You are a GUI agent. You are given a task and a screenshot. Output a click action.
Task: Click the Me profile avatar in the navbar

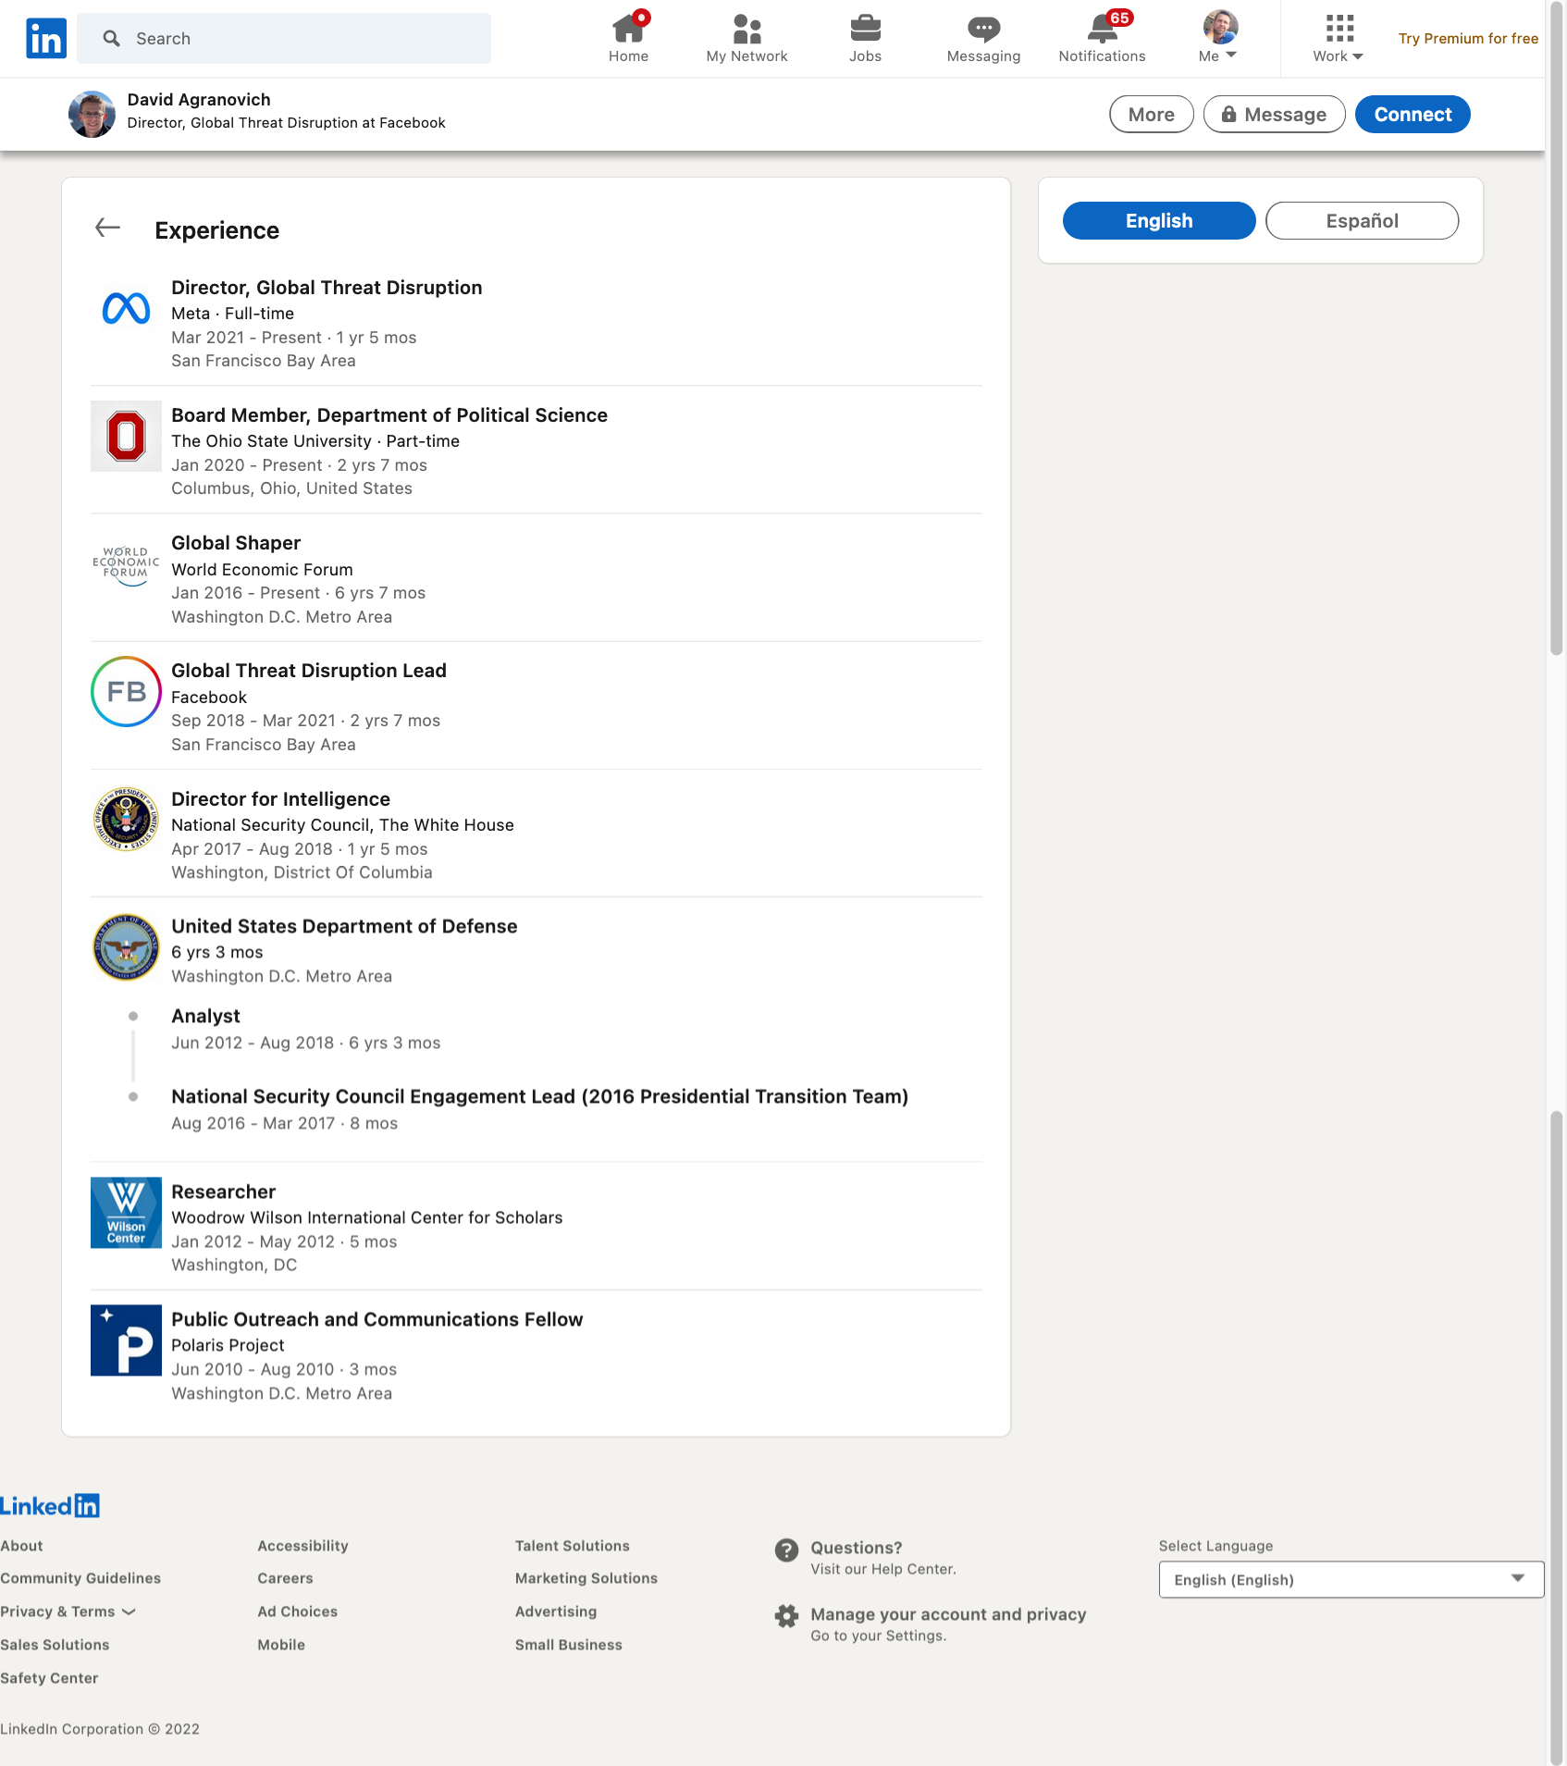pos(1220,27)
